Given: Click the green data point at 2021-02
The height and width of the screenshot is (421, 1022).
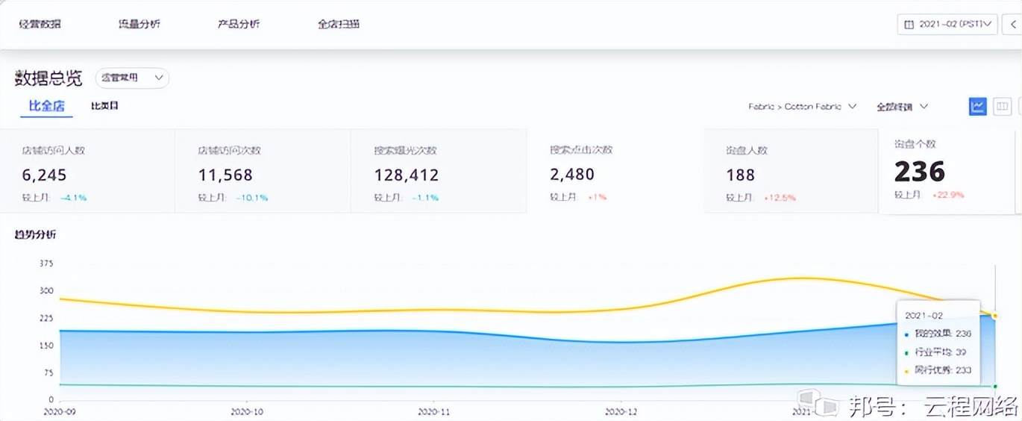Looking at the screenshot, I should click(x=995, y=386).
